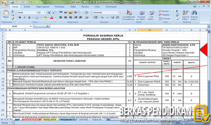Screen dimensions: 211x125
Task: Align text right in the cell
Action: point(70,17)
